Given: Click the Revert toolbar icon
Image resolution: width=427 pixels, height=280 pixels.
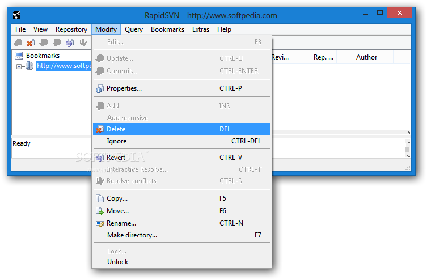Looking at the screenshot, I should 70,43.
